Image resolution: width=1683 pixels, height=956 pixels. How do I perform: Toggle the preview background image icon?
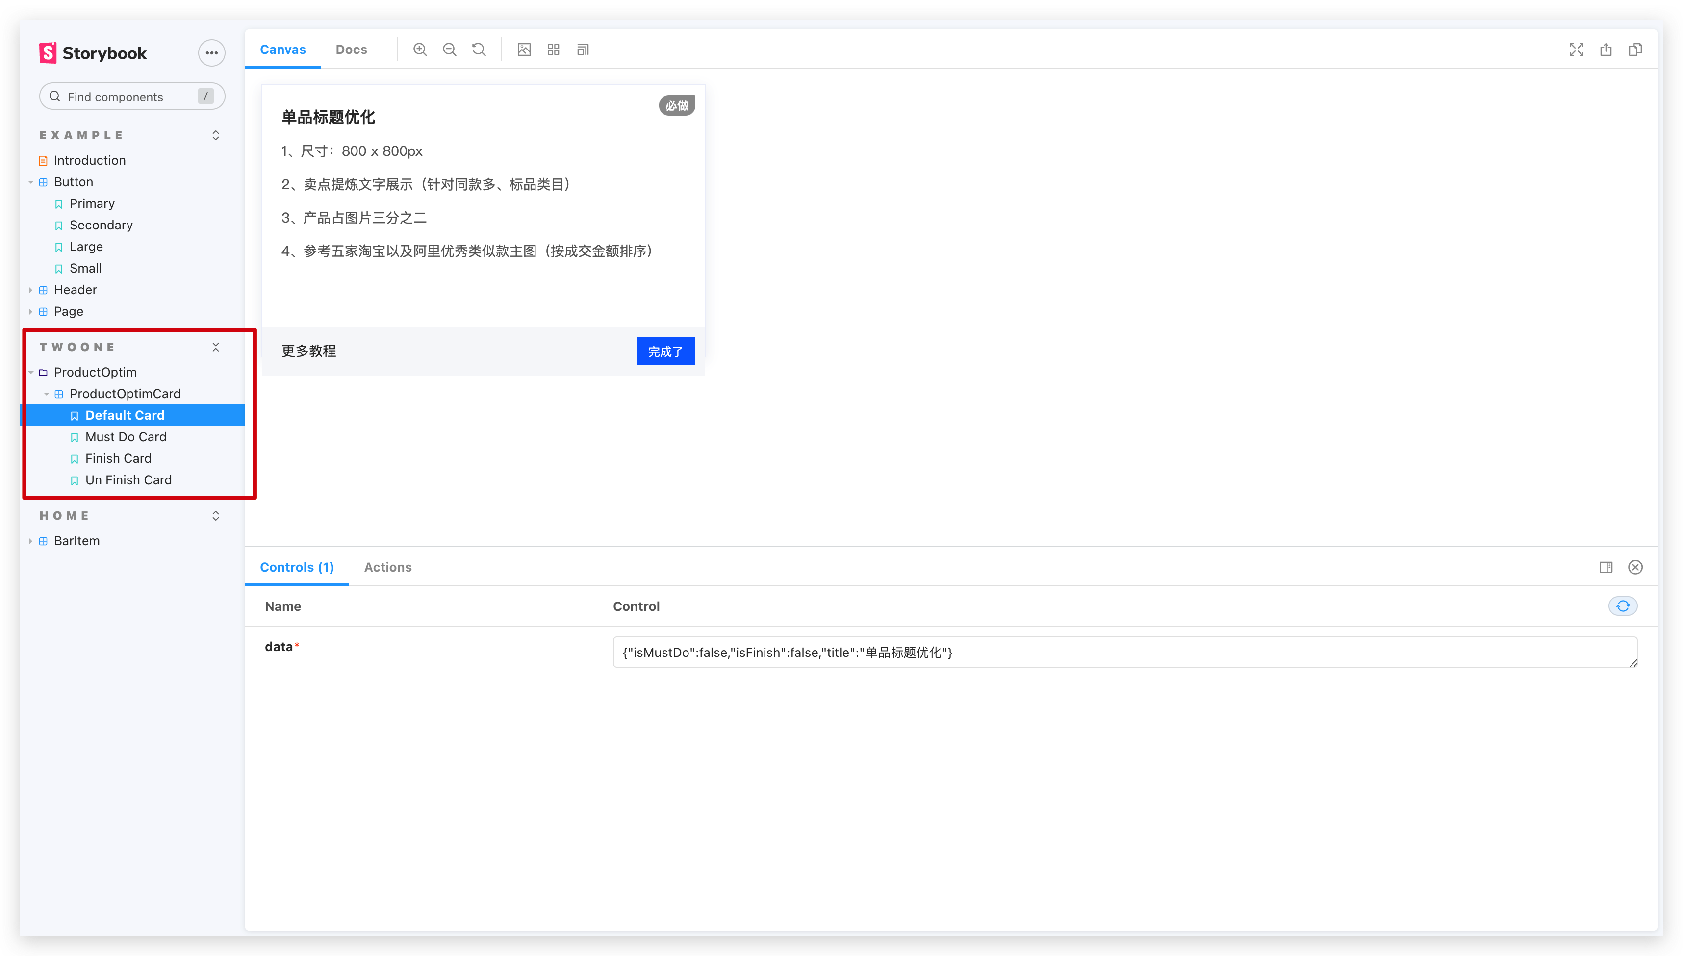point(523,50)
